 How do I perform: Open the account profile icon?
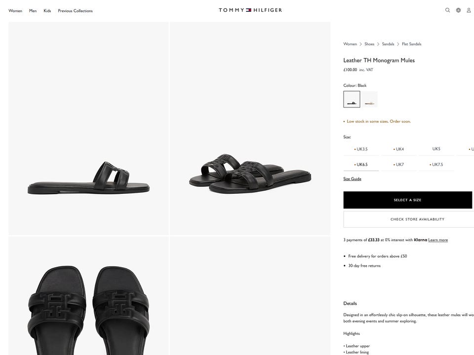pyautogui.click(x=469, y=10)
